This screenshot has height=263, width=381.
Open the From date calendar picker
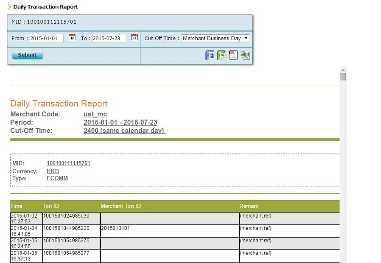pyautogui.click(x=72, y=37)
